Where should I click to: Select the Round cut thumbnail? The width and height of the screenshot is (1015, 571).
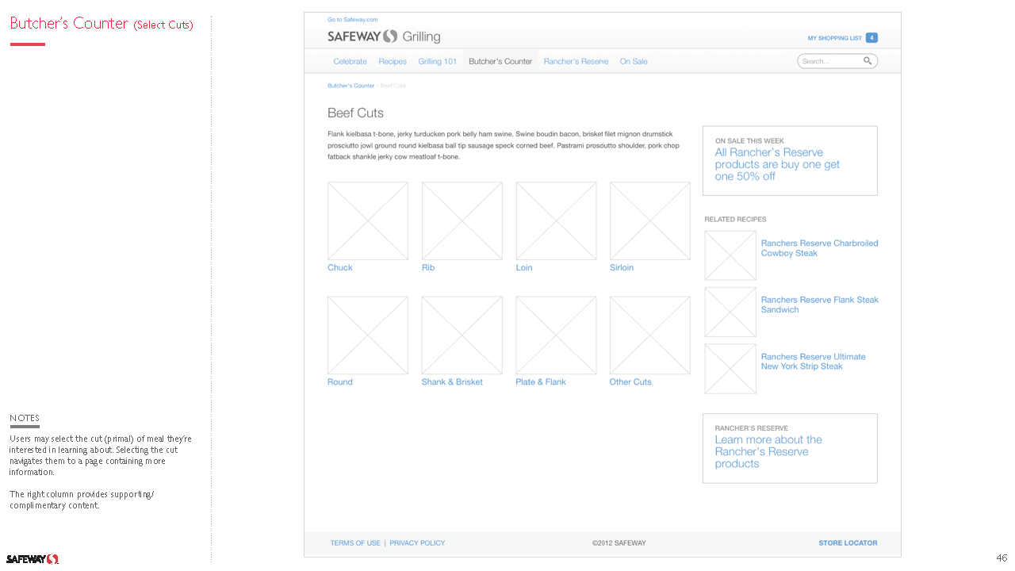tap(368, 335)
